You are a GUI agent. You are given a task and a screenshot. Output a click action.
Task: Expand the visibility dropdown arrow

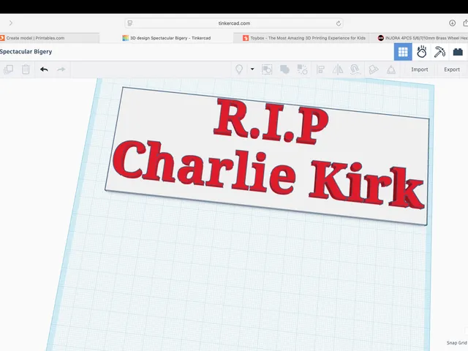(252, 69)
